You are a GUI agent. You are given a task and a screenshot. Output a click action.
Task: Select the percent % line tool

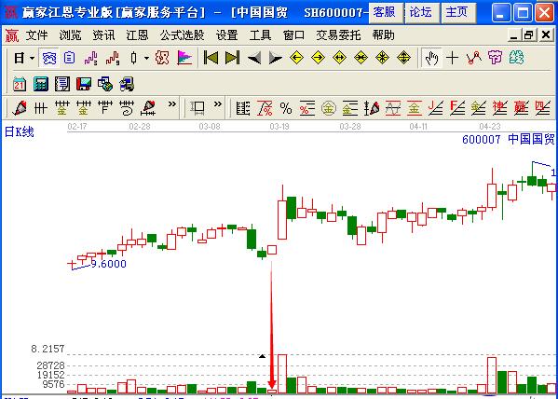coord(285,108)
